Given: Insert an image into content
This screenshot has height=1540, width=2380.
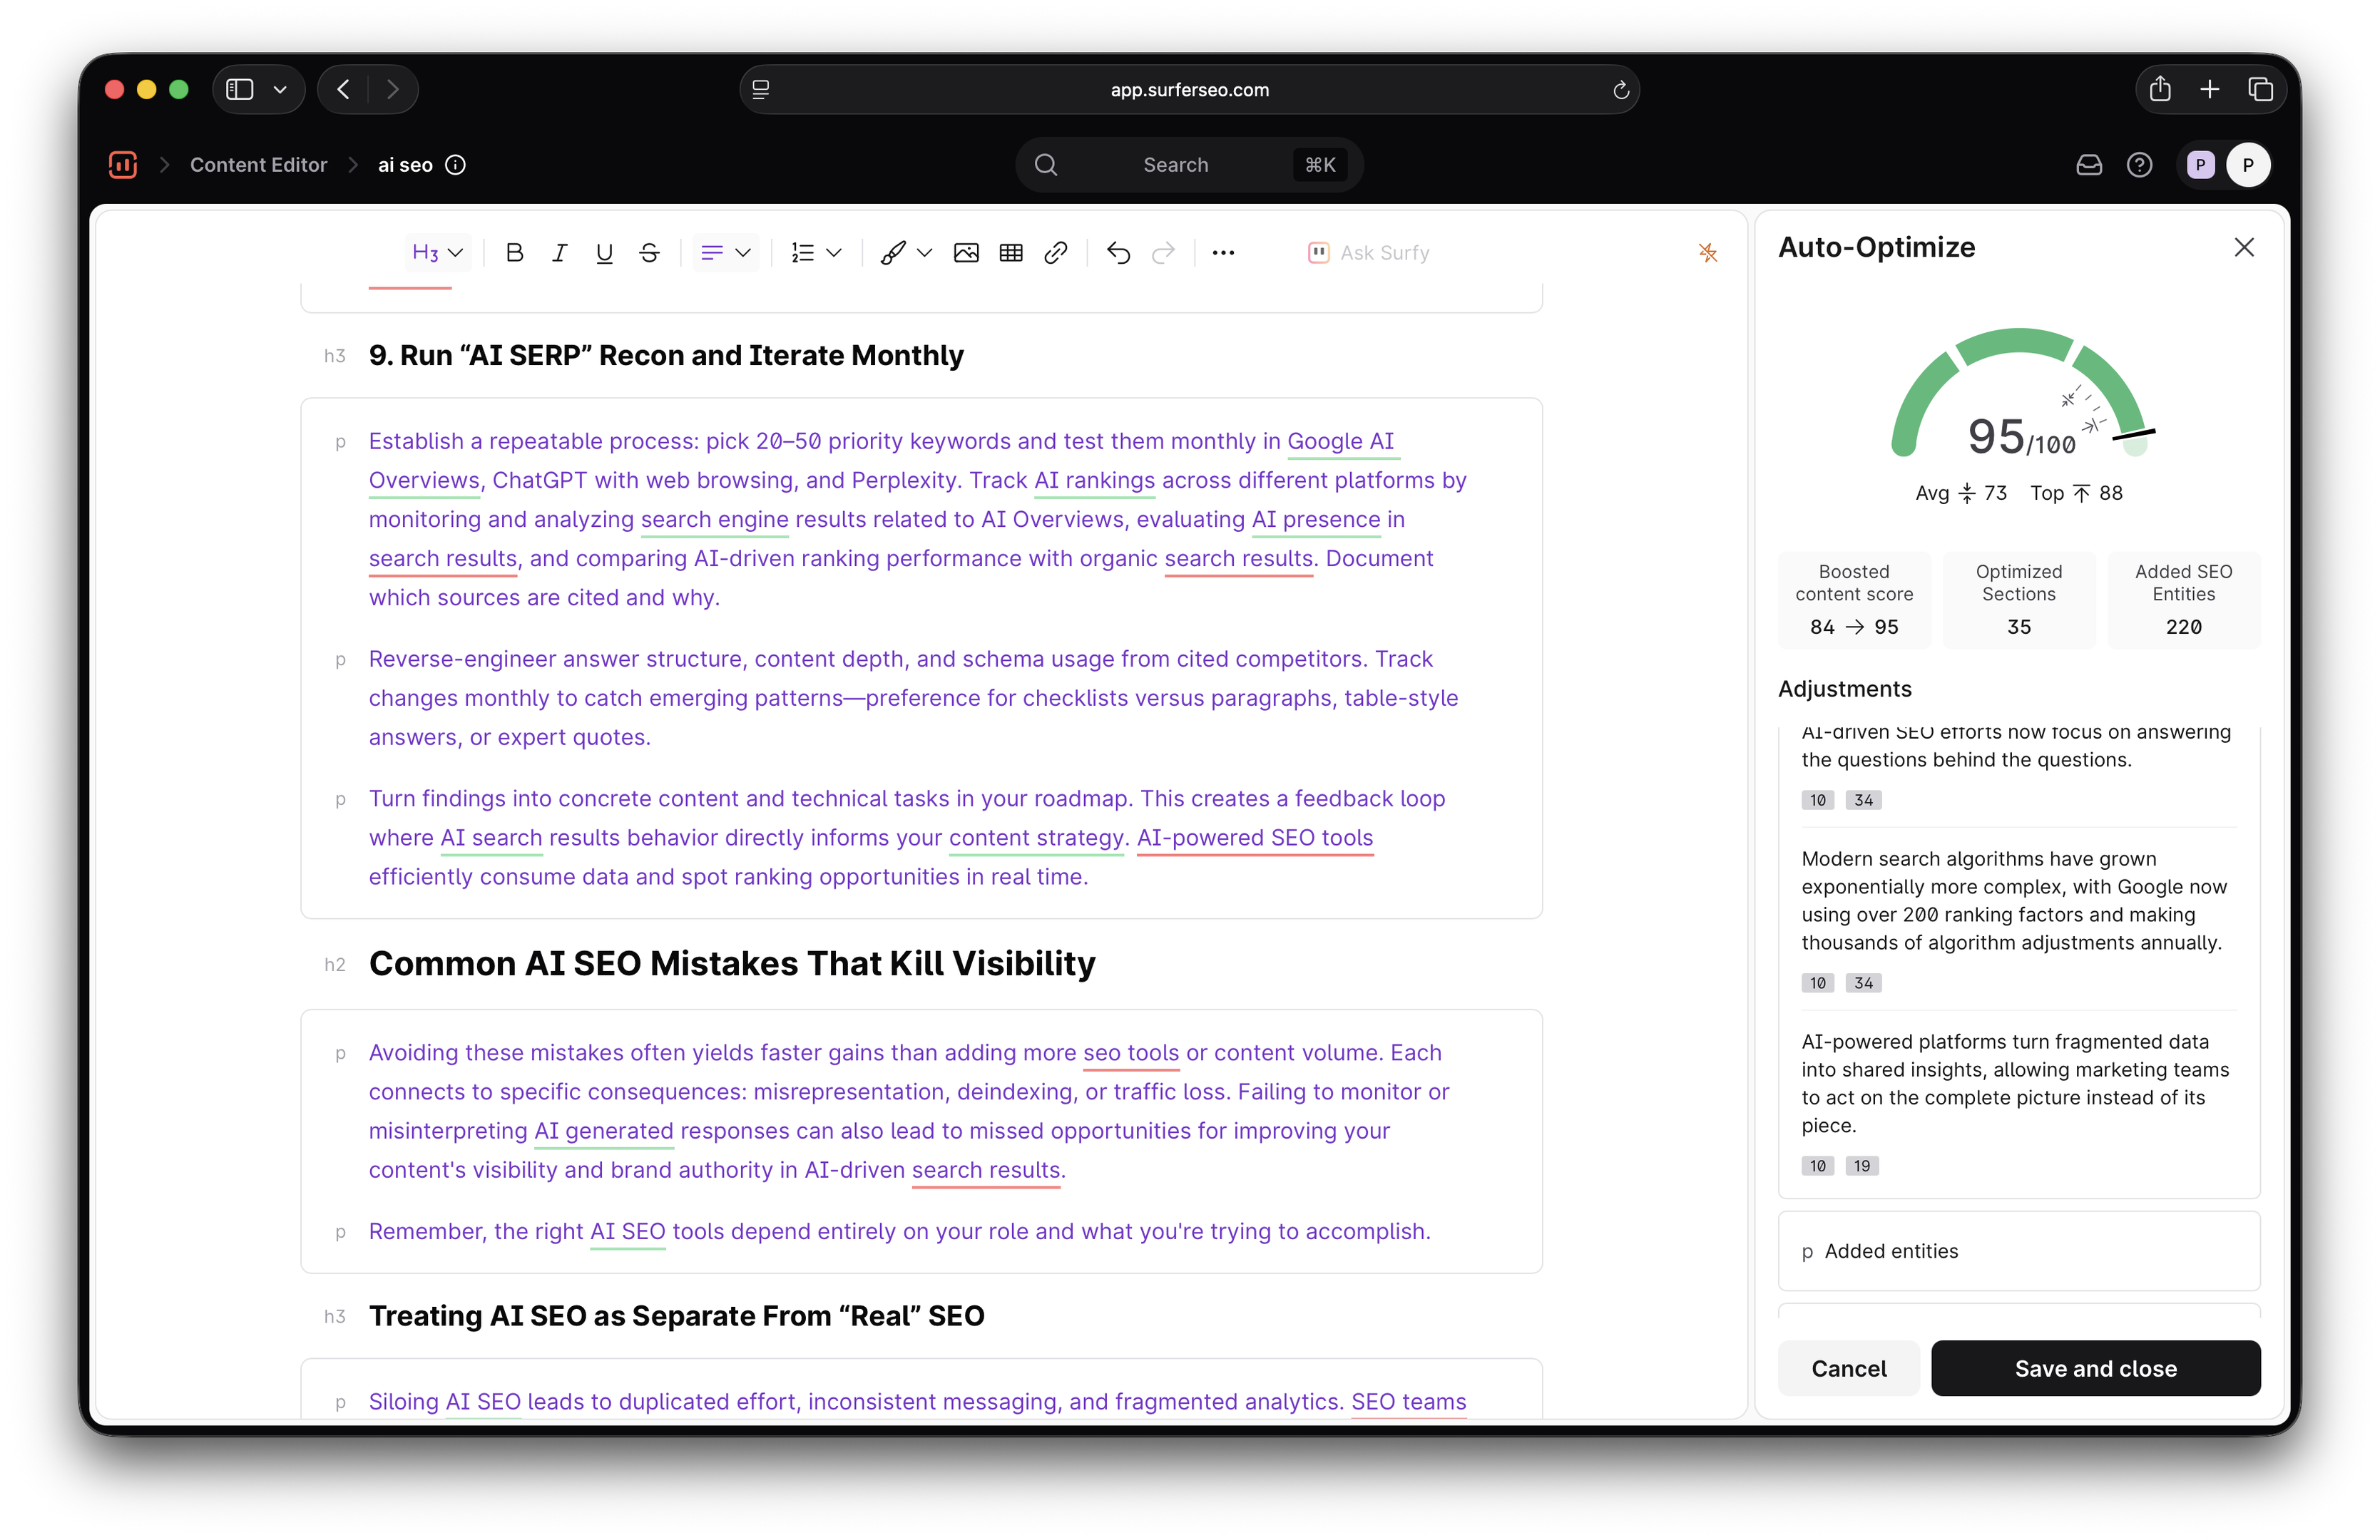Looking at the screenshot, I should point(966,253).
